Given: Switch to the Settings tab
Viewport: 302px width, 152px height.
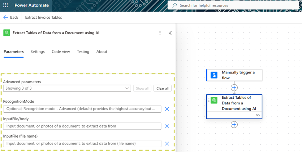Looking at the screenshot, I should point(38,52).
